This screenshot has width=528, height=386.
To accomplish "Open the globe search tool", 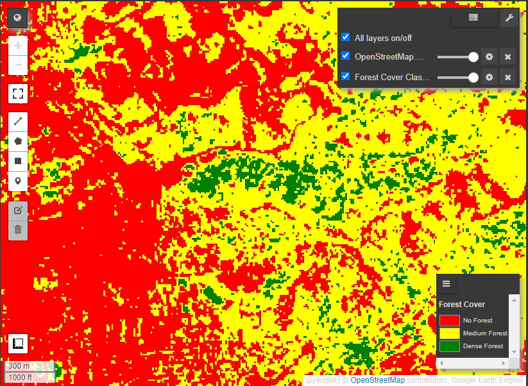I will tap(17, 17).
